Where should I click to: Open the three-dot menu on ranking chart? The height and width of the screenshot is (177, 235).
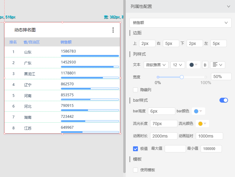point(113,30)
